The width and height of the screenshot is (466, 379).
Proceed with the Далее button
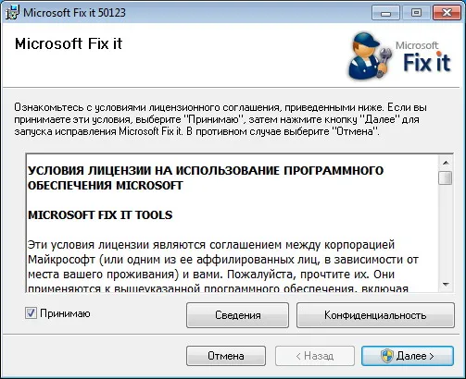(408, 356)
